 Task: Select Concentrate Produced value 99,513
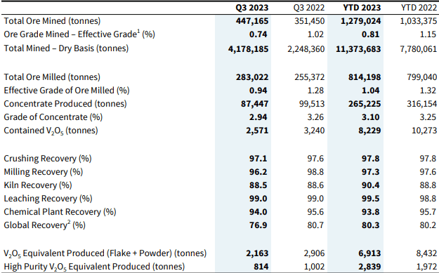[312, 104]
